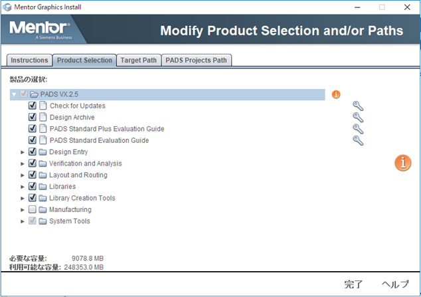Collapse the PADS VX.2.5 tree node
Viewport: 421px width, 297px height.
click(14, 94)
